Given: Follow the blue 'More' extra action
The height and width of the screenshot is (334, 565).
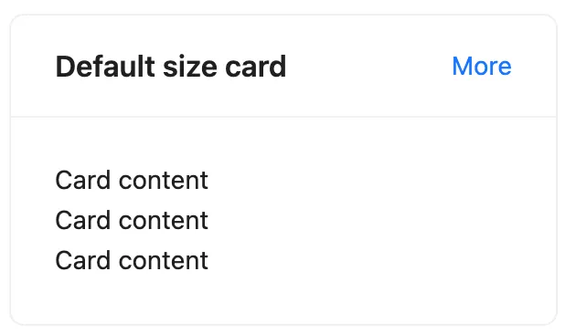Looking at the screenshot, I should click(x=482, y=67).
